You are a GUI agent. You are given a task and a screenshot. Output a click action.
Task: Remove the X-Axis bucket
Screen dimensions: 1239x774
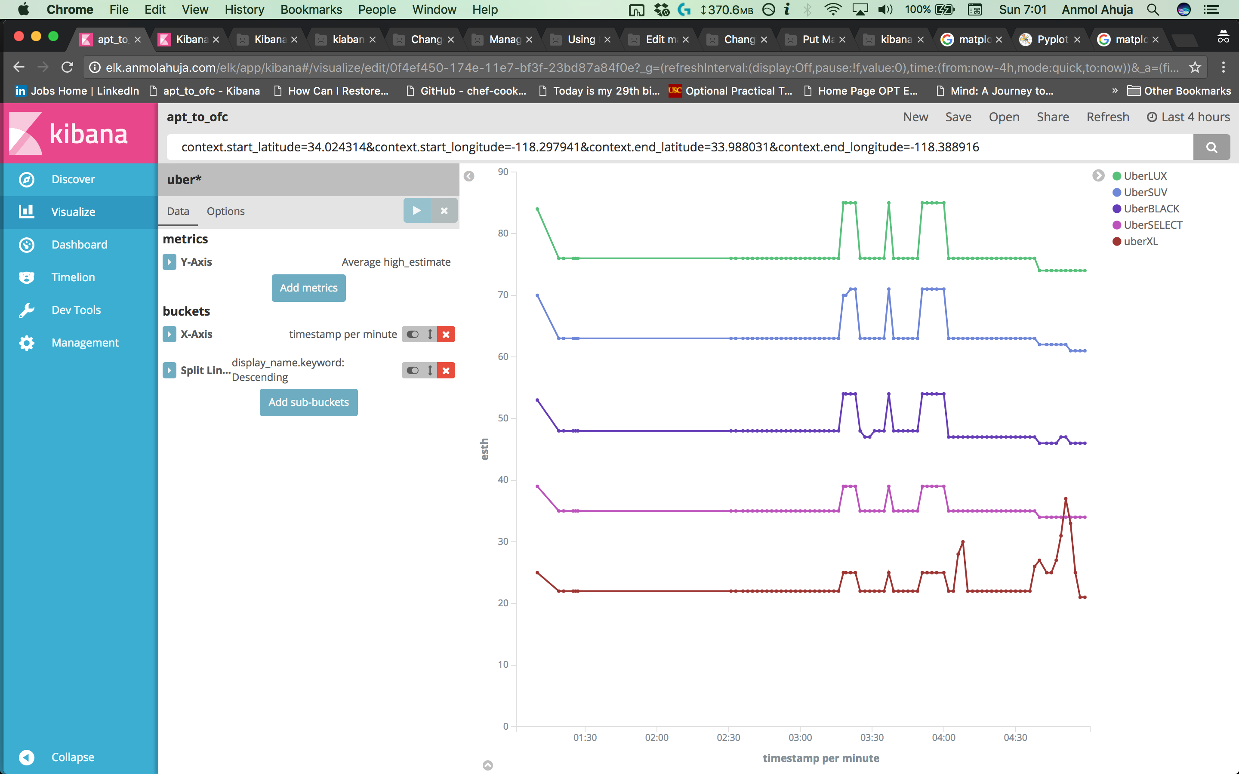(446, 334)
